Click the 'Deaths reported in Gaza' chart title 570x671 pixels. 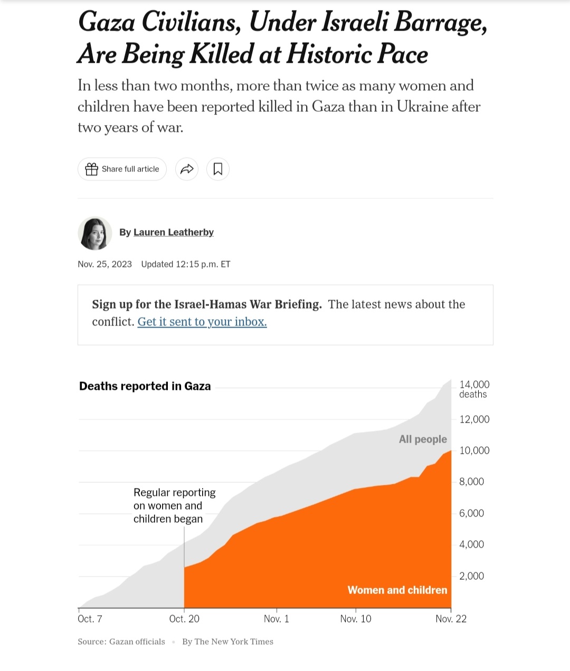click(x=145, y=386)
